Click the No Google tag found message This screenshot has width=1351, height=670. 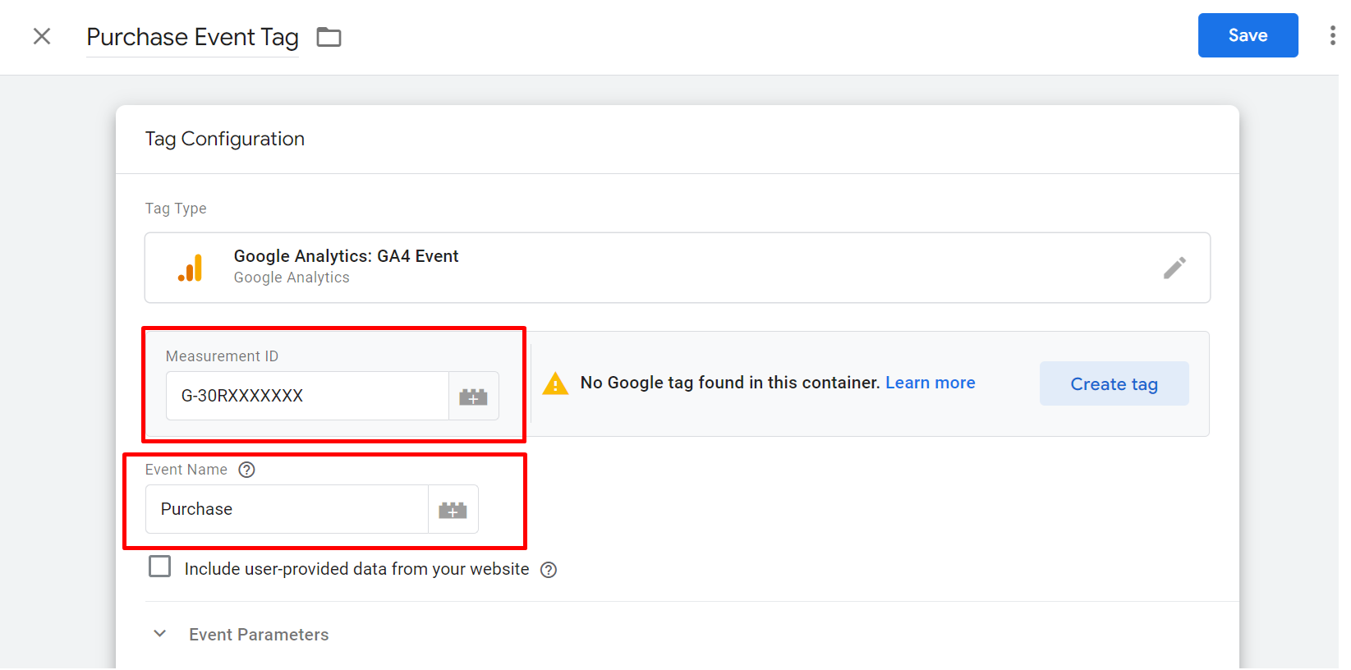tap(730, 383)
